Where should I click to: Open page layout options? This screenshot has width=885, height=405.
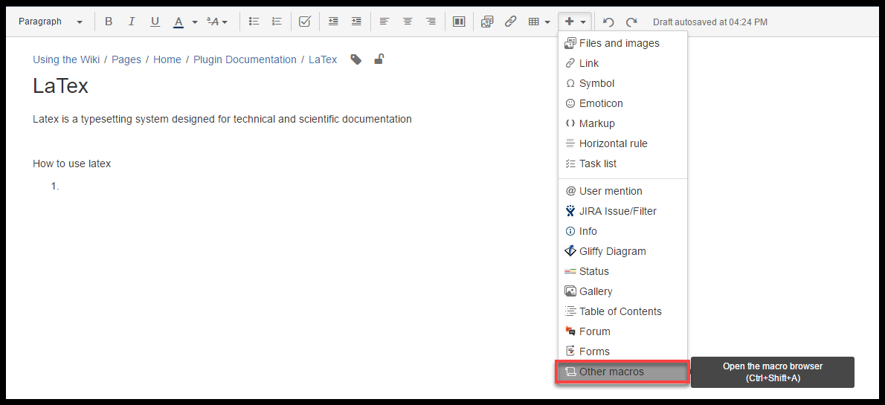[x=459, y=22]
